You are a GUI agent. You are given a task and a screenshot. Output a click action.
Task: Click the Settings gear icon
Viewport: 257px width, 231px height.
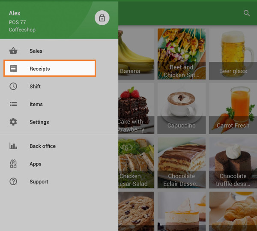13,122
